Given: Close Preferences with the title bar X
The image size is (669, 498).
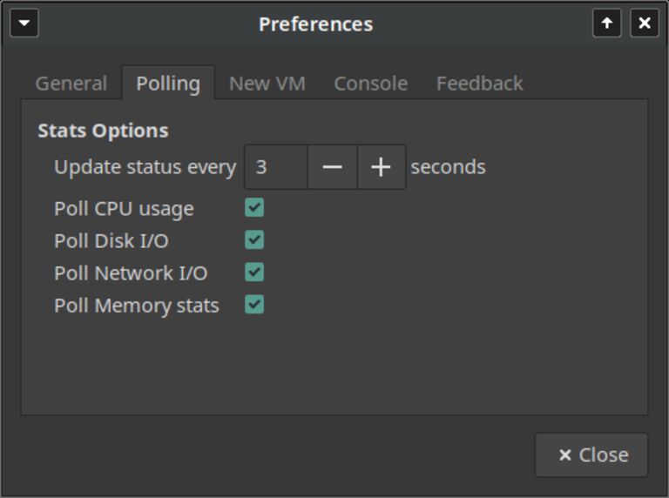Looking at the screenshot, I should click(x=645, y=23).
